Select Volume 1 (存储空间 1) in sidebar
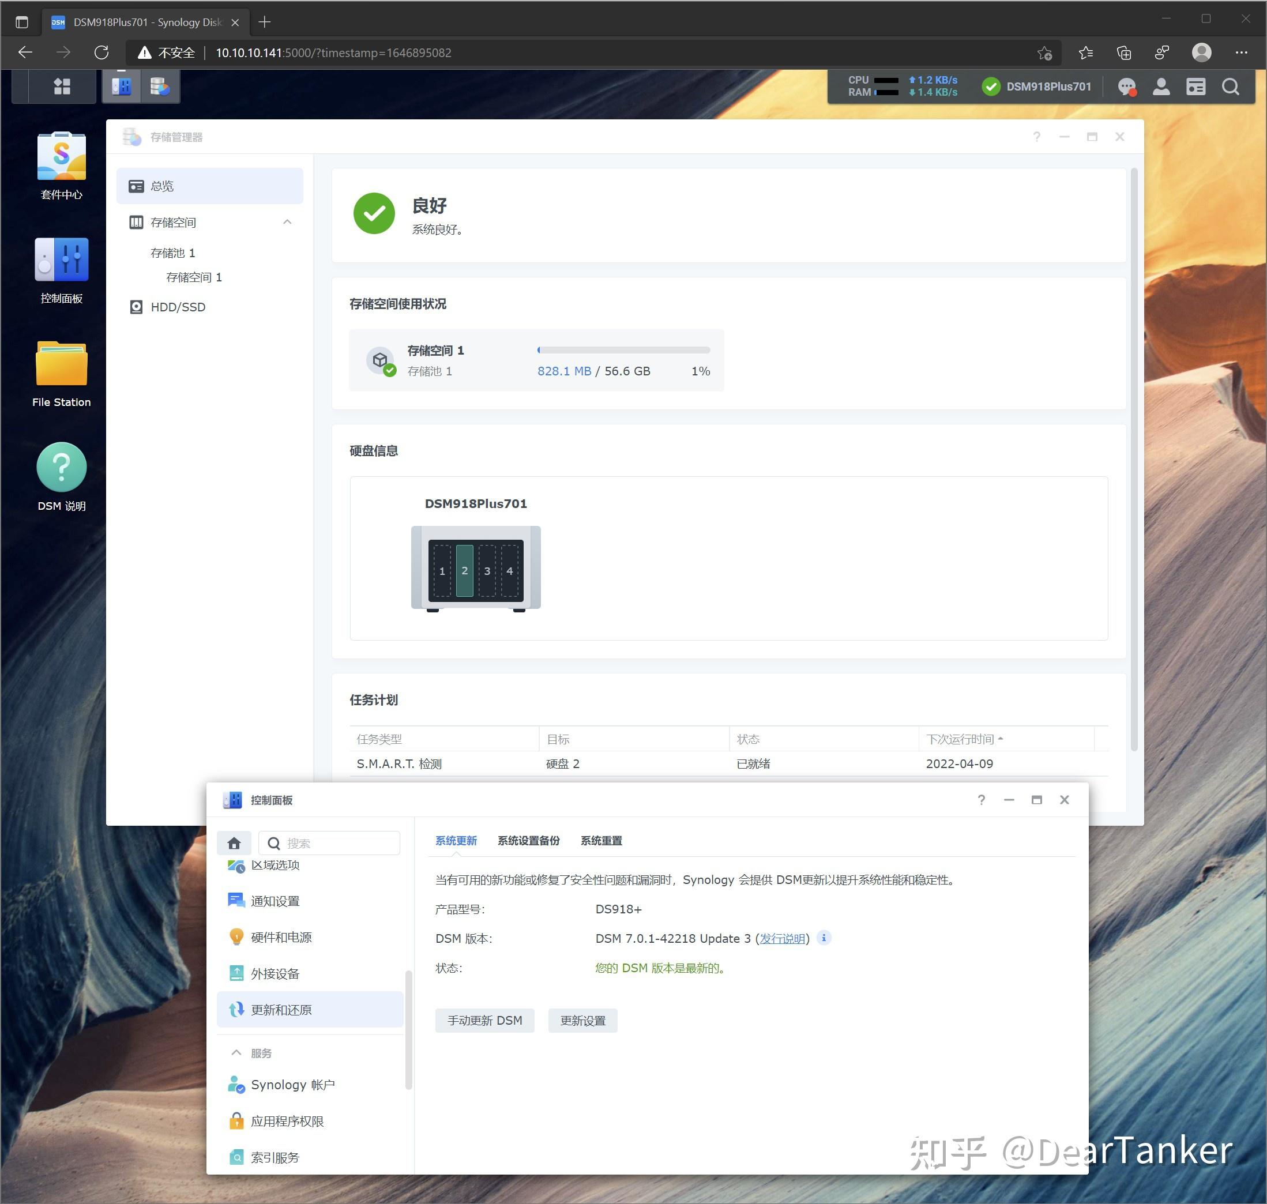 [x=194, y=277]
